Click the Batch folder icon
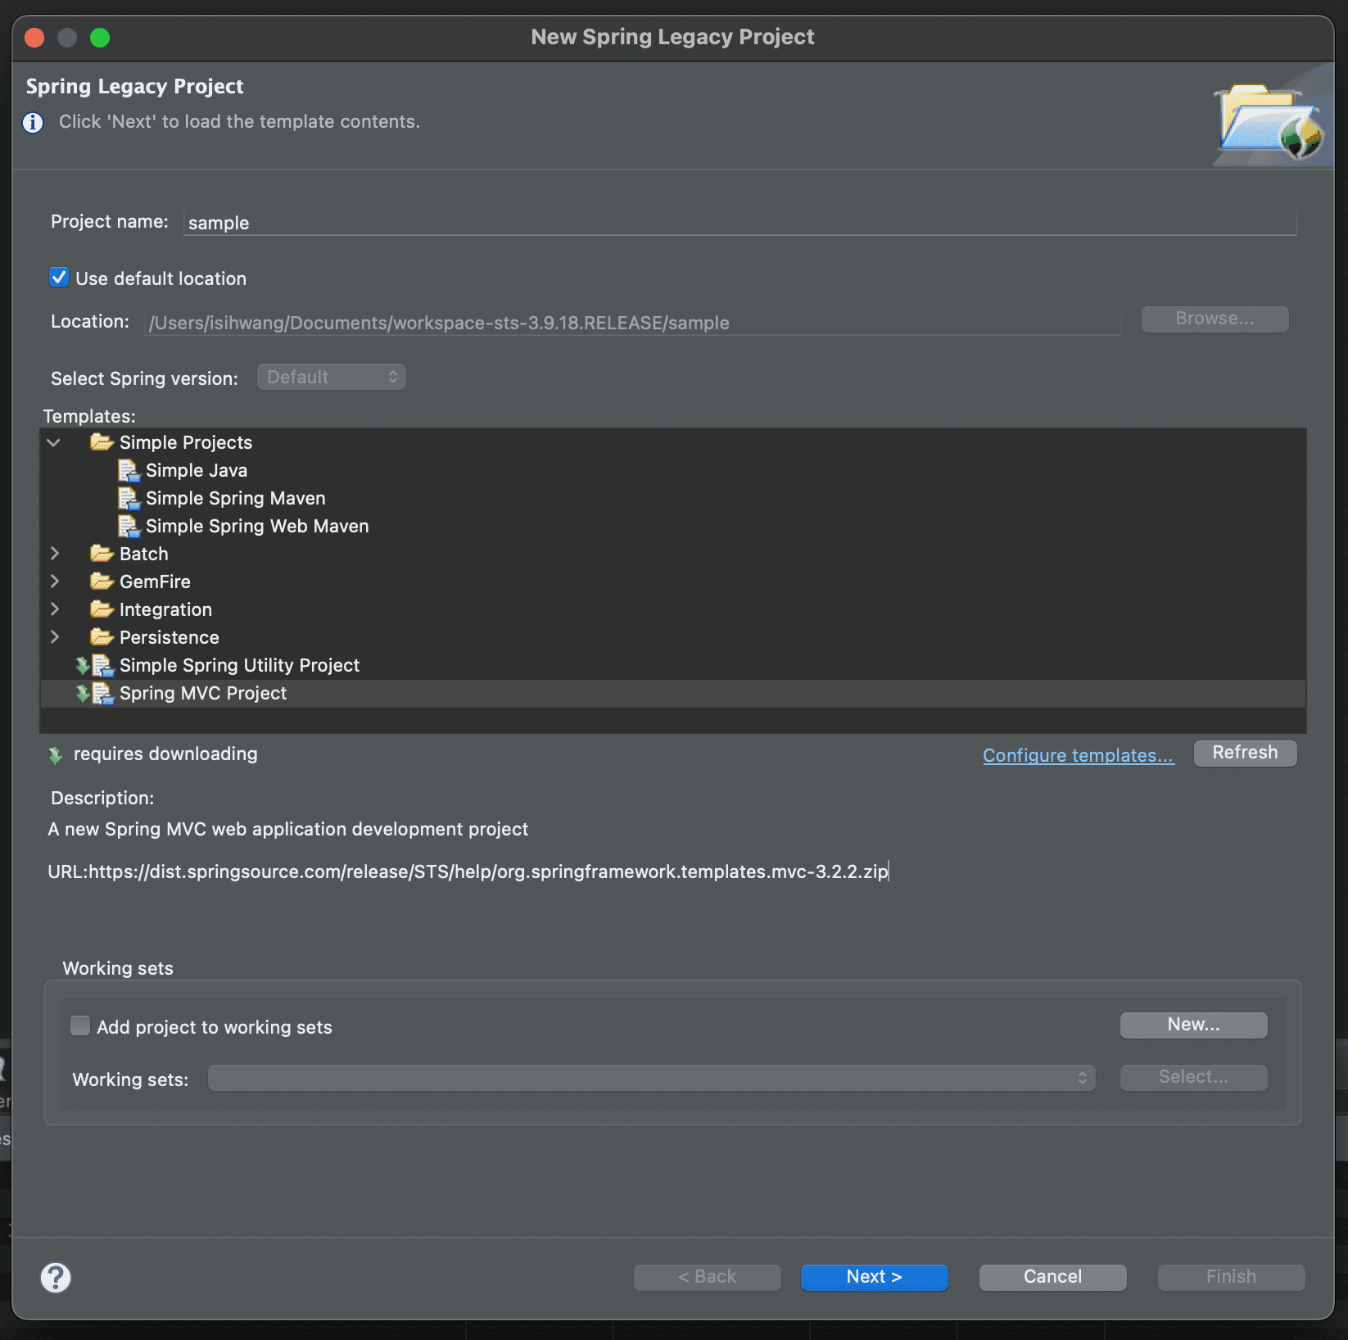The height and width of the screenshot is (1340, 1348). (102, 554)
